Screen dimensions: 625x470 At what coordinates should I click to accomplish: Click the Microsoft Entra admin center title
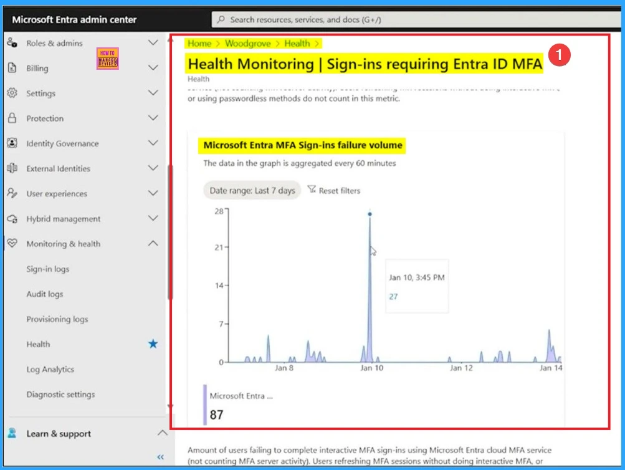[74, 19]
